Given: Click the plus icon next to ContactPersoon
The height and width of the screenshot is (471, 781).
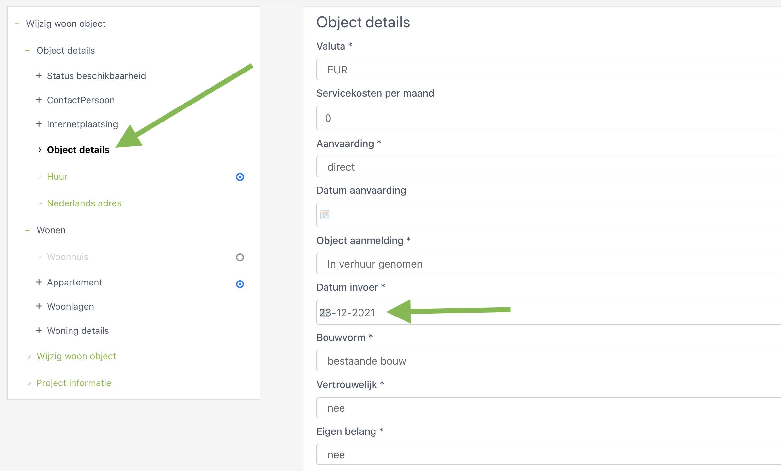Looking at the screenshot, I should pyautogui.click(x=39, y=100).
